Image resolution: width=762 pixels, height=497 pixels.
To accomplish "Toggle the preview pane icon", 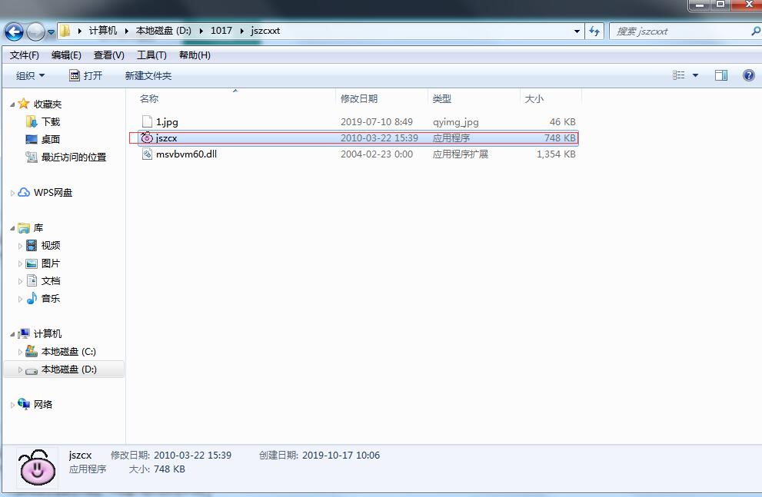I will tap(721, 75).
